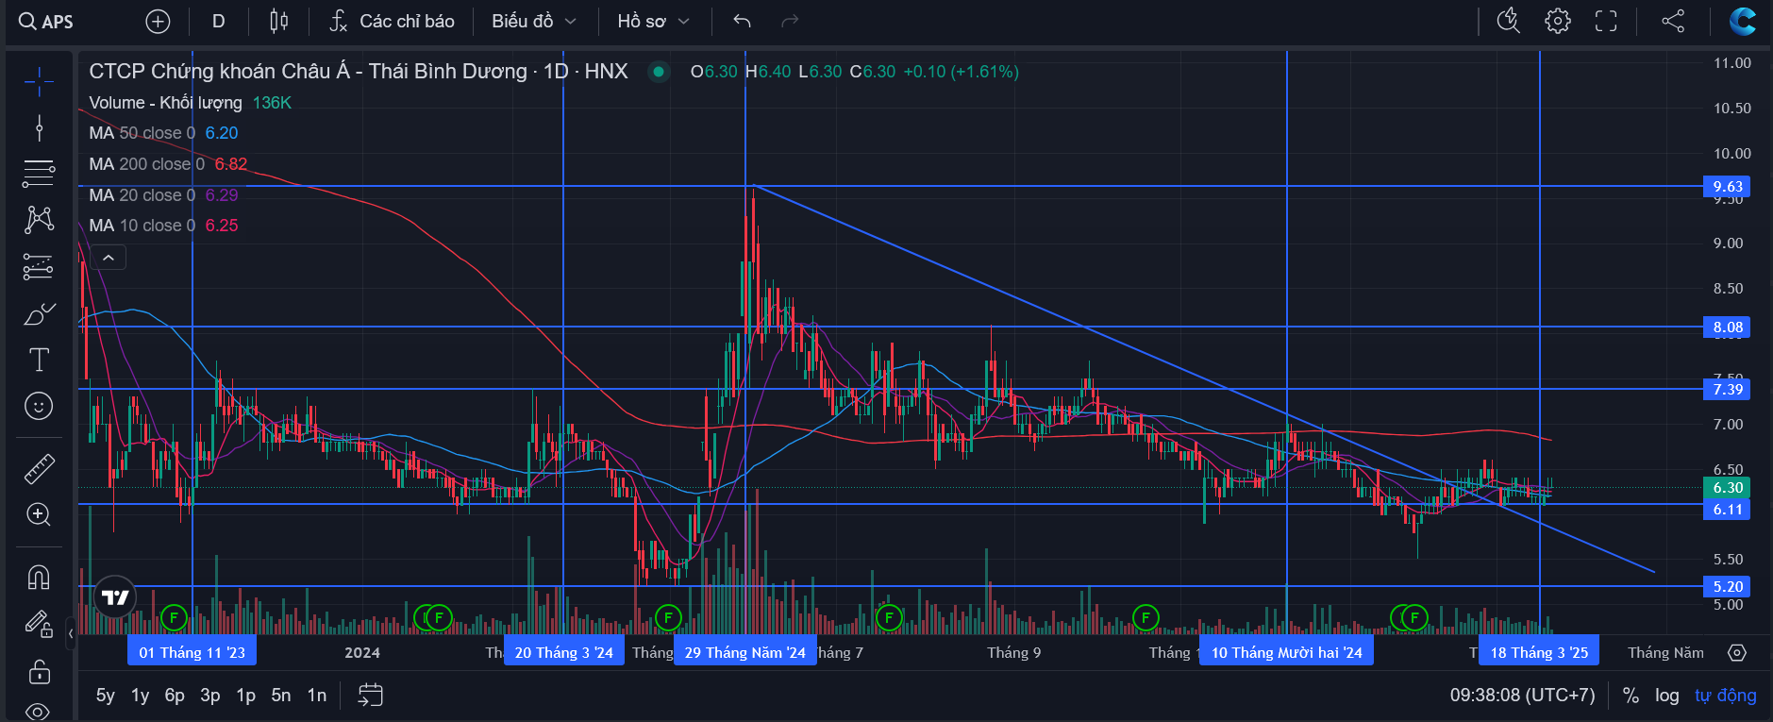Open the projection and measurement tools
Viewport: 1773px width, 722px height.
pos(39,266)
